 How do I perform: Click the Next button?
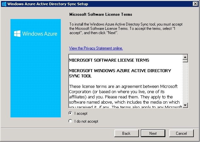tap(153, 133)
